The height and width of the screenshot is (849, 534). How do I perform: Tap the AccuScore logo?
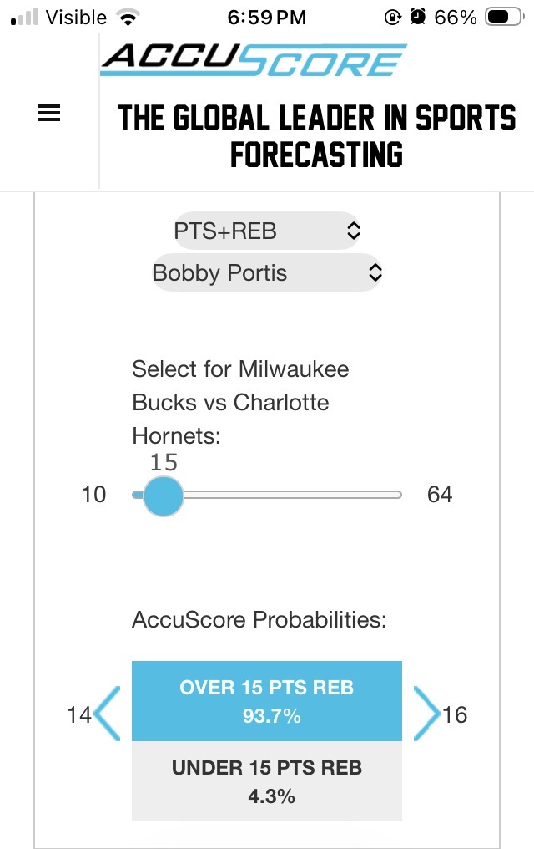254,60
